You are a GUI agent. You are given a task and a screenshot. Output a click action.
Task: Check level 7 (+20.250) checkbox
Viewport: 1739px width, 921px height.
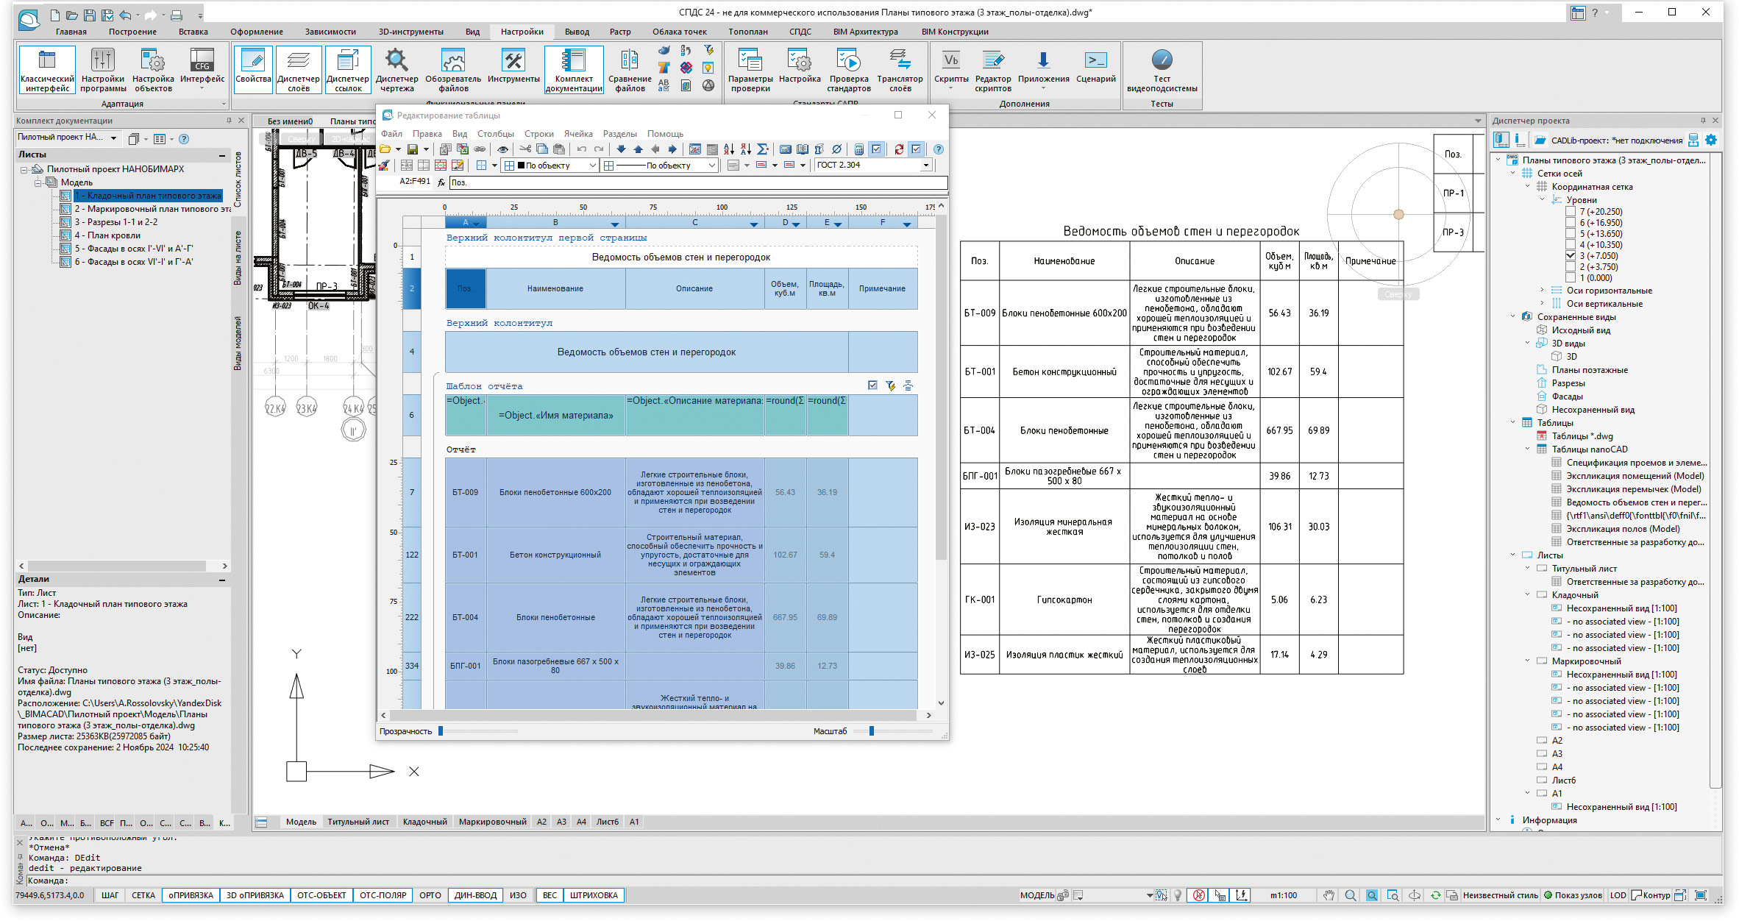1571,212
